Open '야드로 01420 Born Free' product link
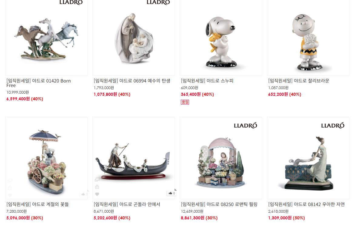This screenshot has width=353, height=226. coord(38,83)
